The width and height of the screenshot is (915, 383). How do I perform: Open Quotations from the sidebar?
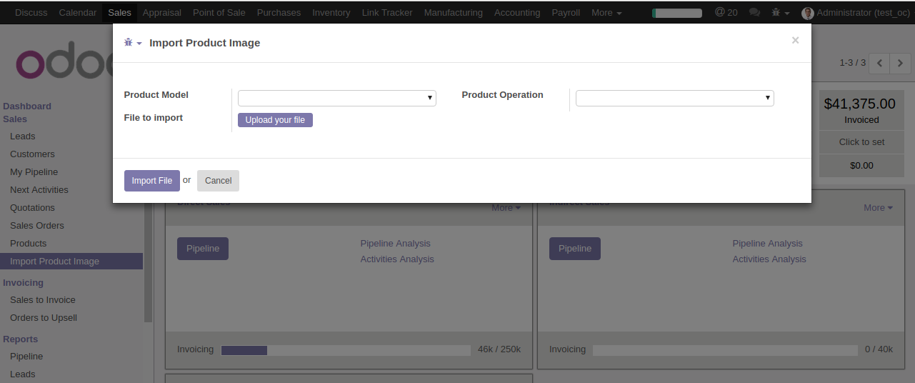32,208
